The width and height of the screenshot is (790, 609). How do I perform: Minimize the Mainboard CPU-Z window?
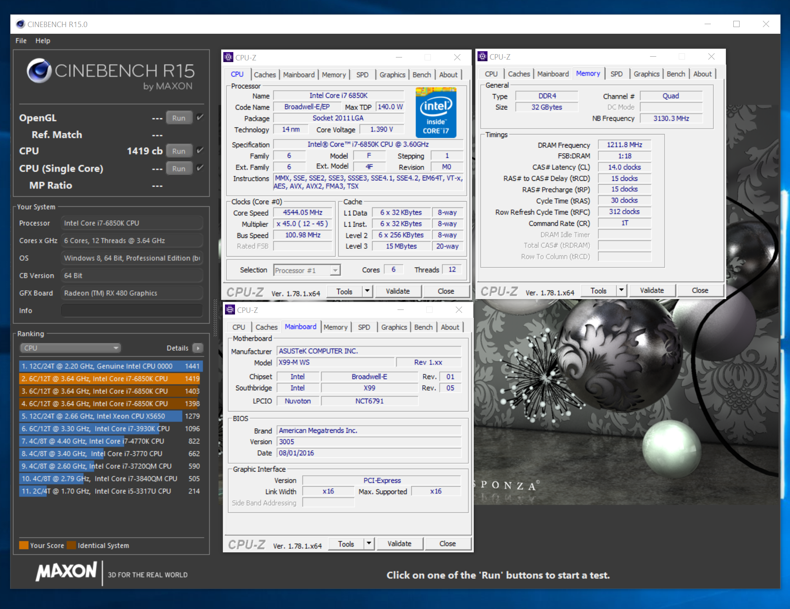click(401, 309)
